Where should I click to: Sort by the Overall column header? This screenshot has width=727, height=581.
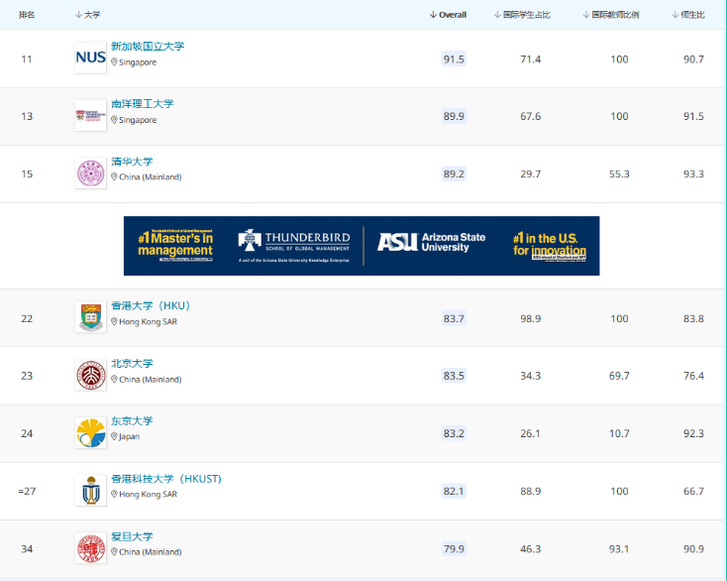pyautogui.click(x=448, y=15)
